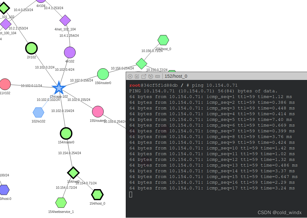The image size is (307, 218).
Task: Click the 154/net0 diamond node
Action: point(73,173)
